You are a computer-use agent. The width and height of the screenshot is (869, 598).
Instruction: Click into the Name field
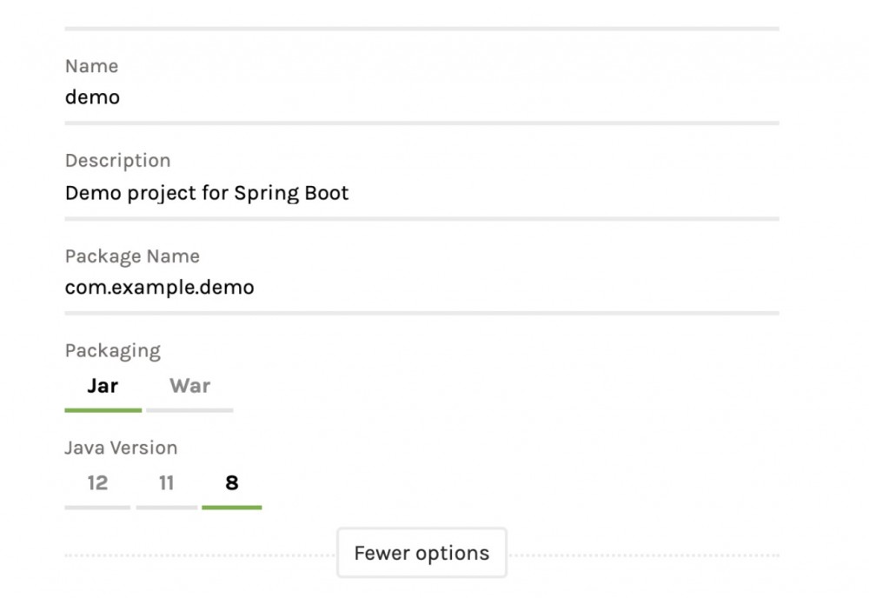coord(261,97)
